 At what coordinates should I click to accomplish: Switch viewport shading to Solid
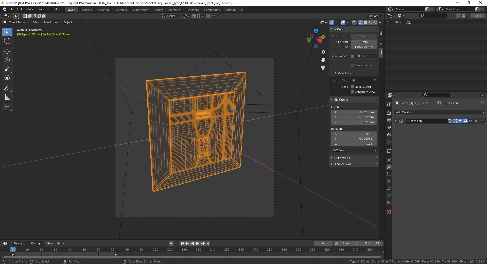click(365, 22)
